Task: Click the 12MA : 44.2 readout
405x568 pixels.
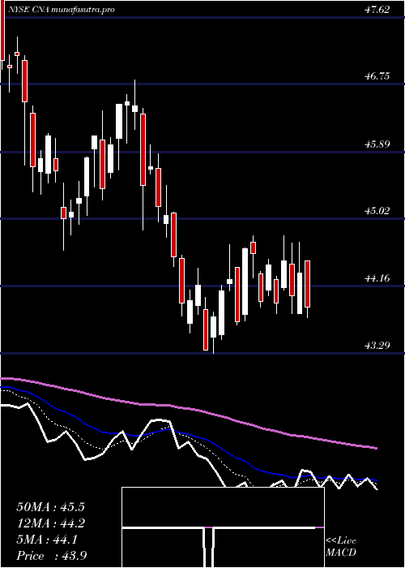Action: coord(50,523)
